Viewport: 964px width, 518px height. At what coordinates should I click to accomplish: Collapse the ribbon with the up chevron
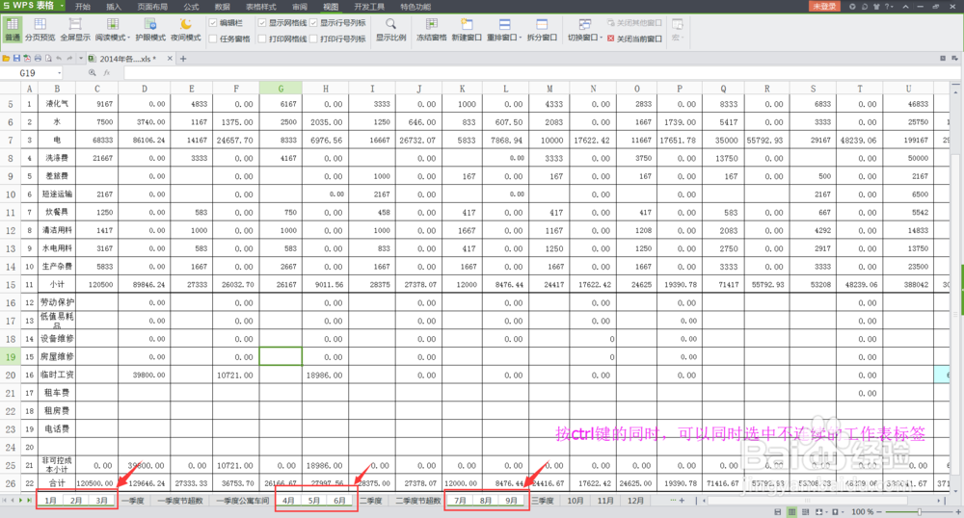pyautogui.click(x=905, y=6)
